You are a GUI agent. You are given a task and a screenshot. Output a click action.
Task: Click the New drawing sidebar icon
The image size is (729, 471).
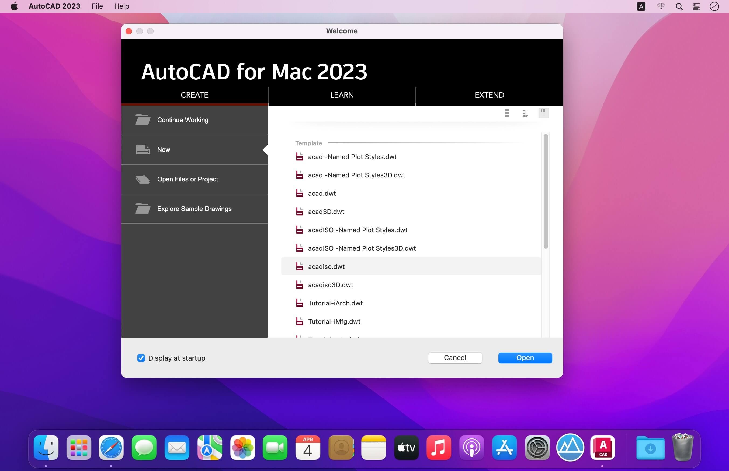tap(142, 149)
